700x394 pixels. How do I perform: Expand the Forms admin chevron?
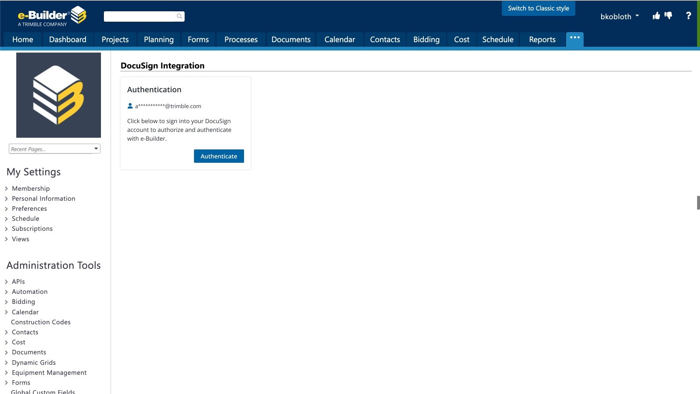click(x=6, y=383)
